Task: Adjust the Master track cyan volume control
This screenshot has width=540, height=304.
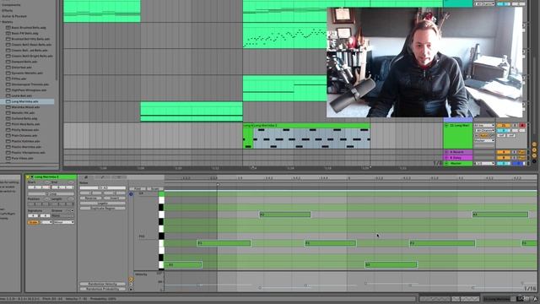Action: pos(504,163)
